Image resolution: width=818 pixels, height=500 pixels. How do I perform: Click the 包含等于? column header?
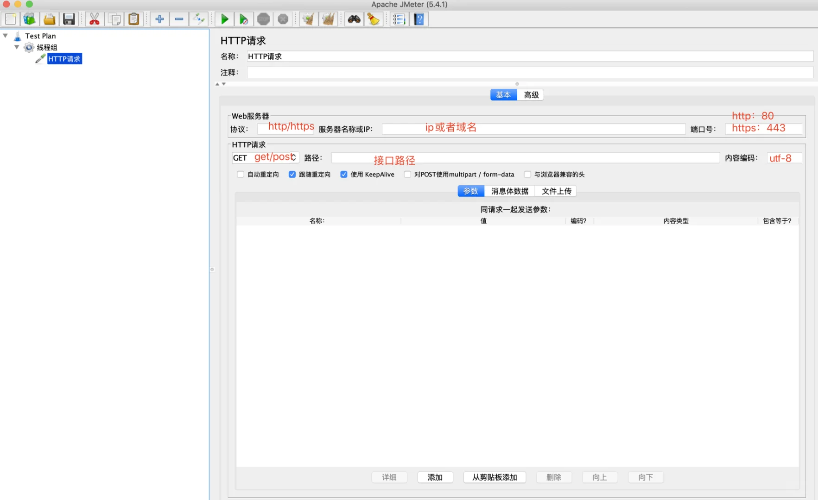[778, 221]
